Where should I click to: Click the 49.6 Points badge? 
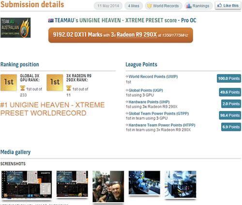point(230,92)
